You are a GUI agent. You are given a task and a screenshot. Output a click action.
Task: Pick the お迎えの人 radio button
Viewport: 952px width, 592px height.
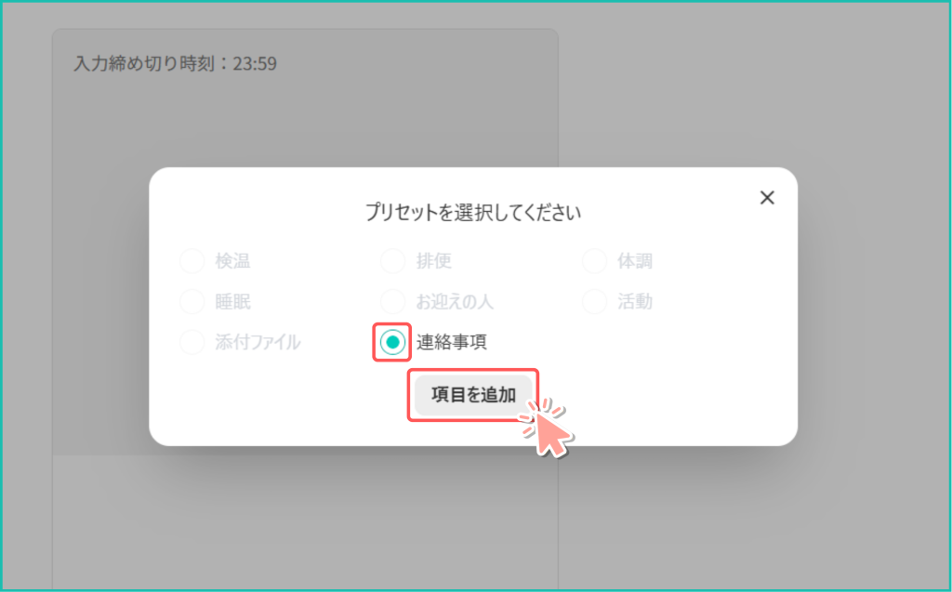[x=392, y=301]
